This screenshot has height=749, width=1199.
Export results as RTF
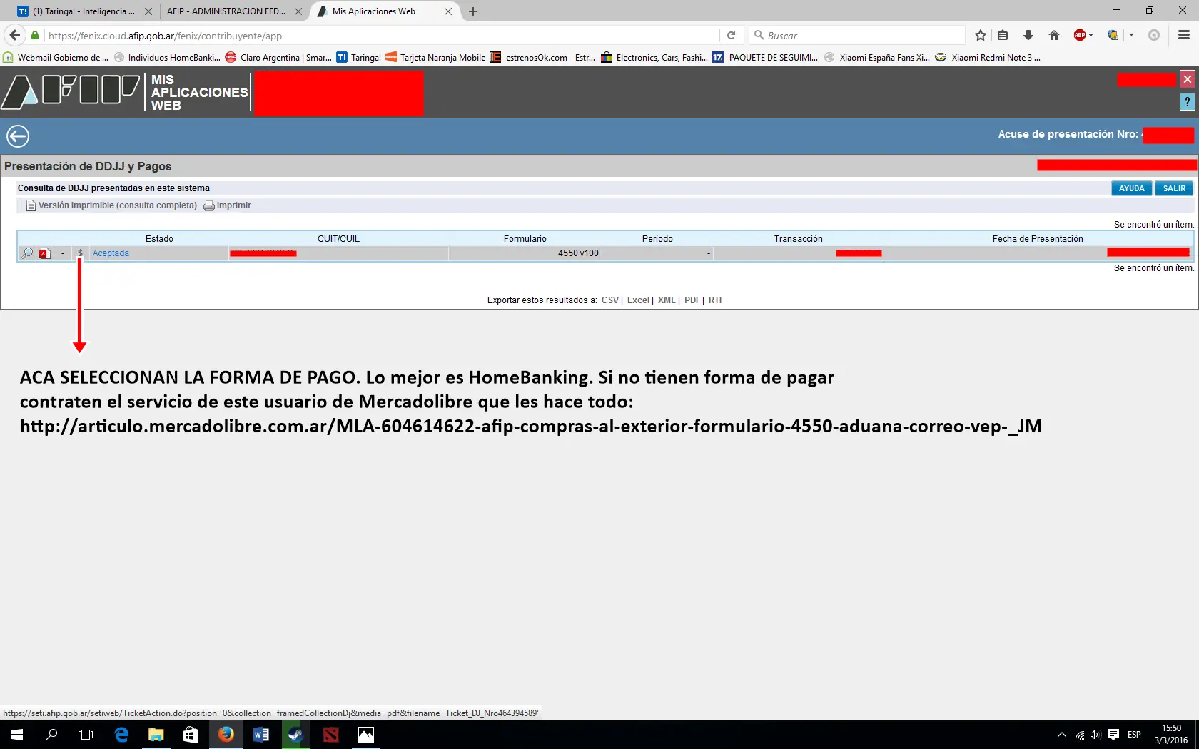(716, 300)
